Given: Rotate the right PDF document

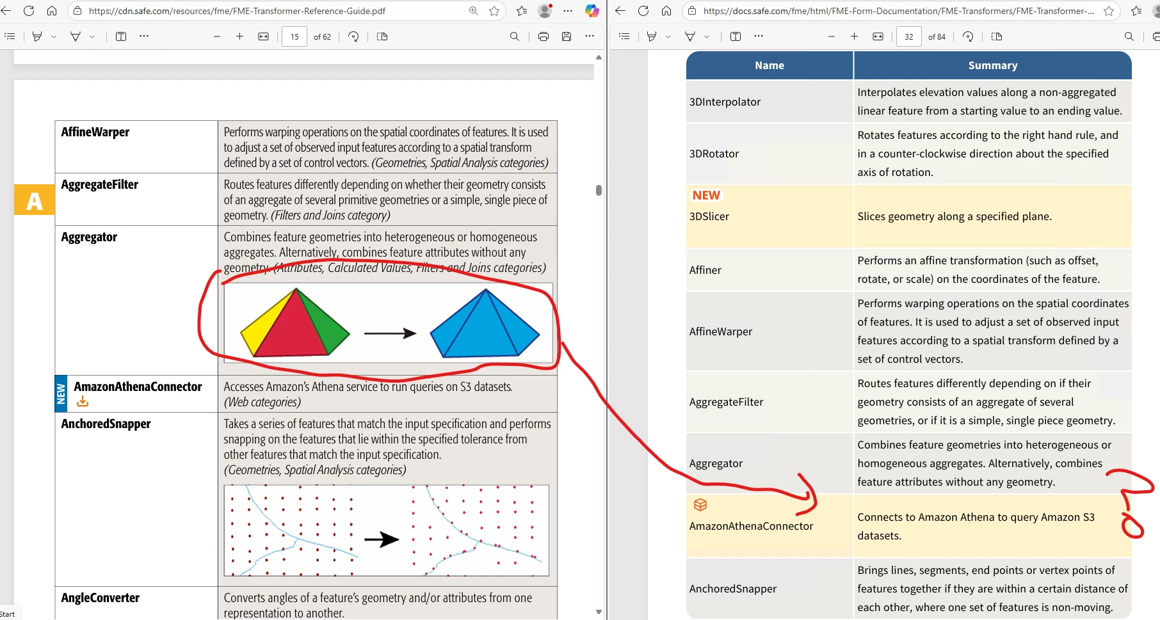Looking at the screenshot, I should tap(968, 36).
